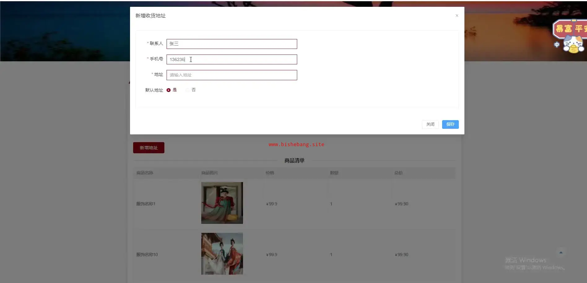The height and width of the screenshot is (283, 587).
Task: Open product image for 服饰名称1
Action: click(222, 203)
